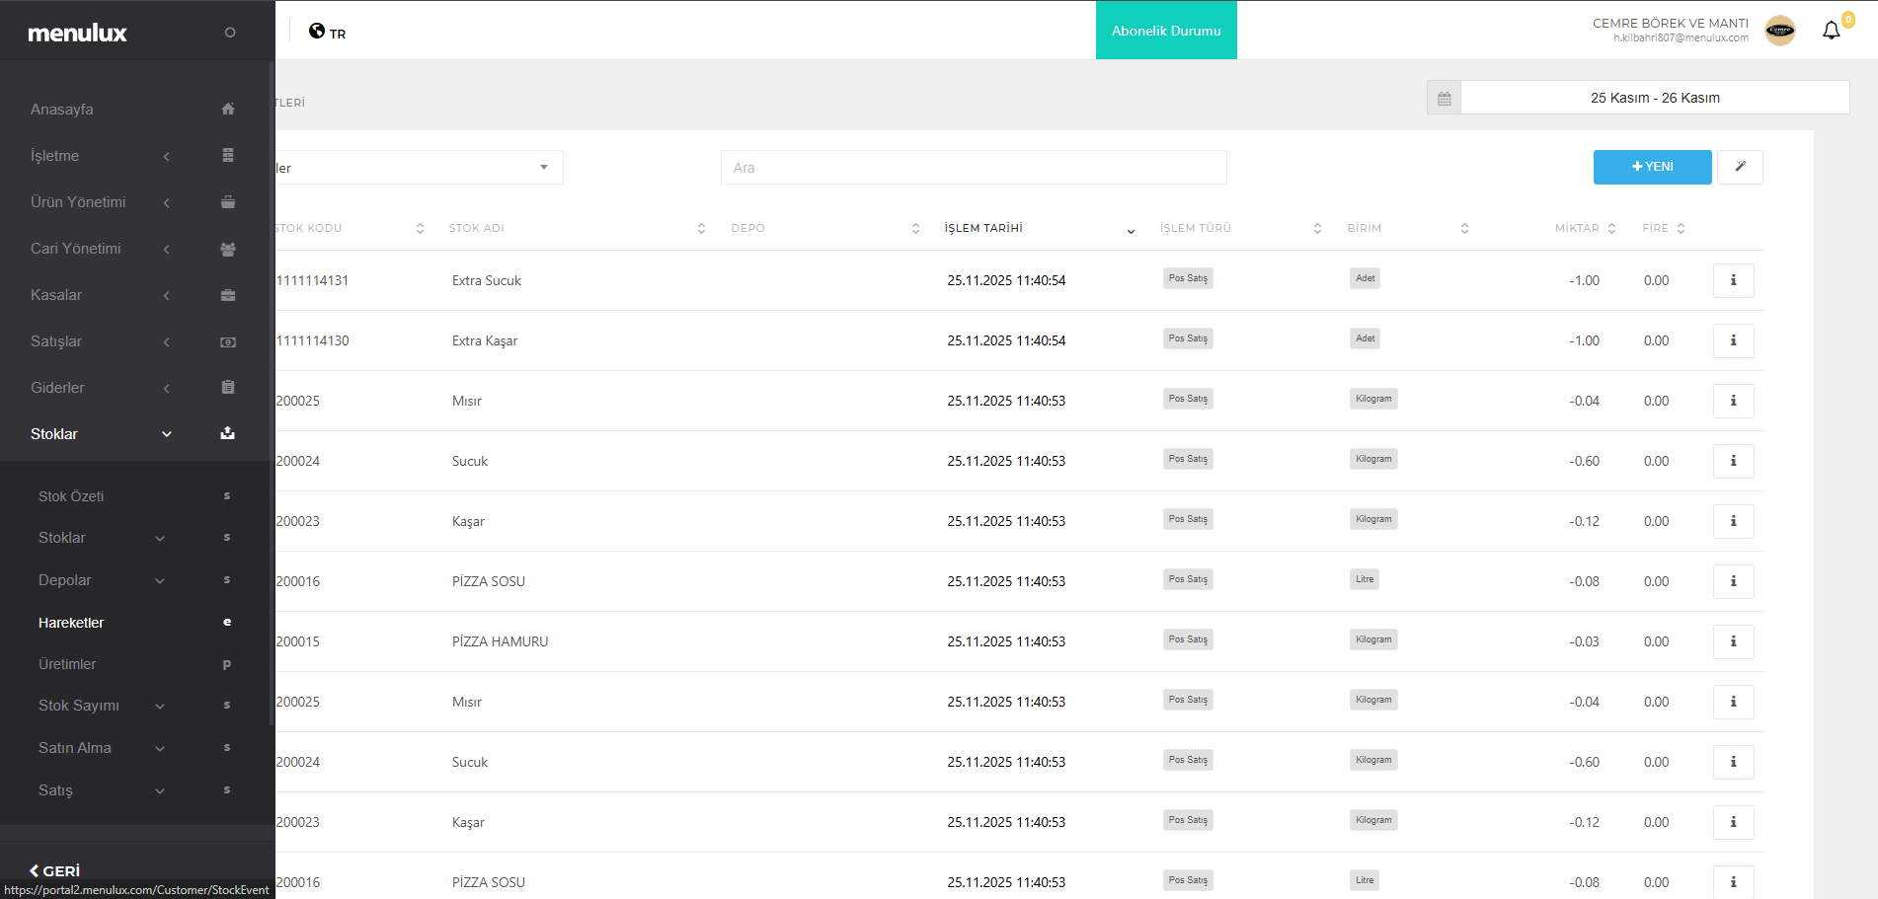Click Abonelik Durumu button
The image size is (1878, 899).
point(1166,31)
